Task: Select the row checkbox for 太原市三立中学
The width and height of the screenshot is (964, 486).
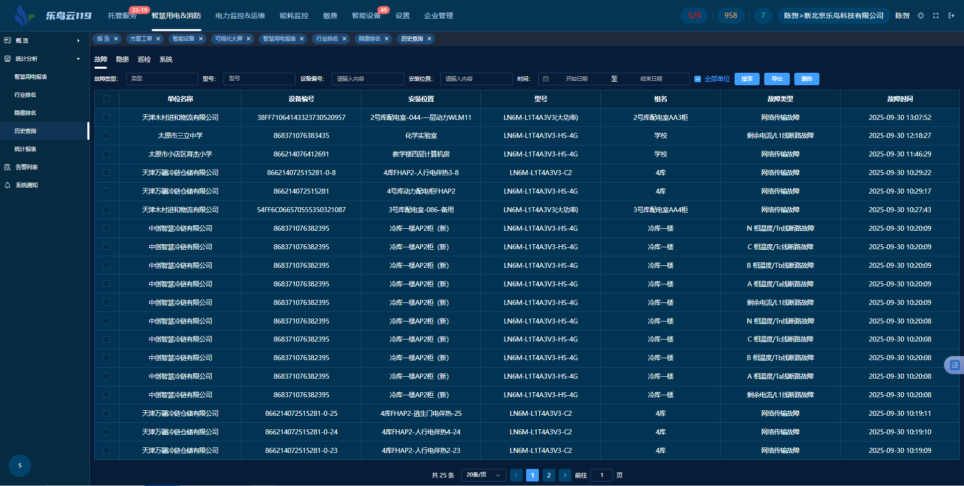Action: (106, 135)
